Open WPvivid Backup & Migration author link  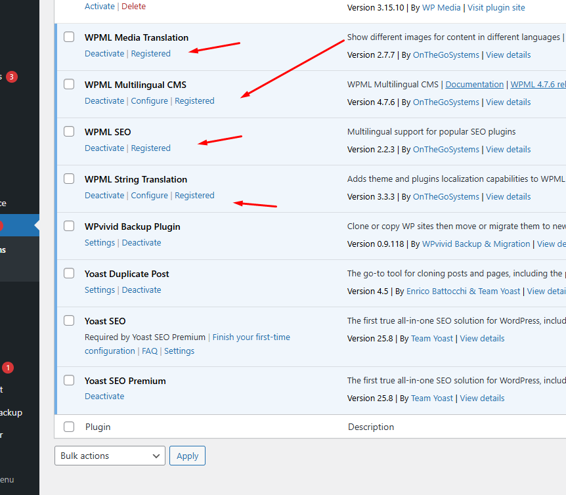click(x=476, y=244)
